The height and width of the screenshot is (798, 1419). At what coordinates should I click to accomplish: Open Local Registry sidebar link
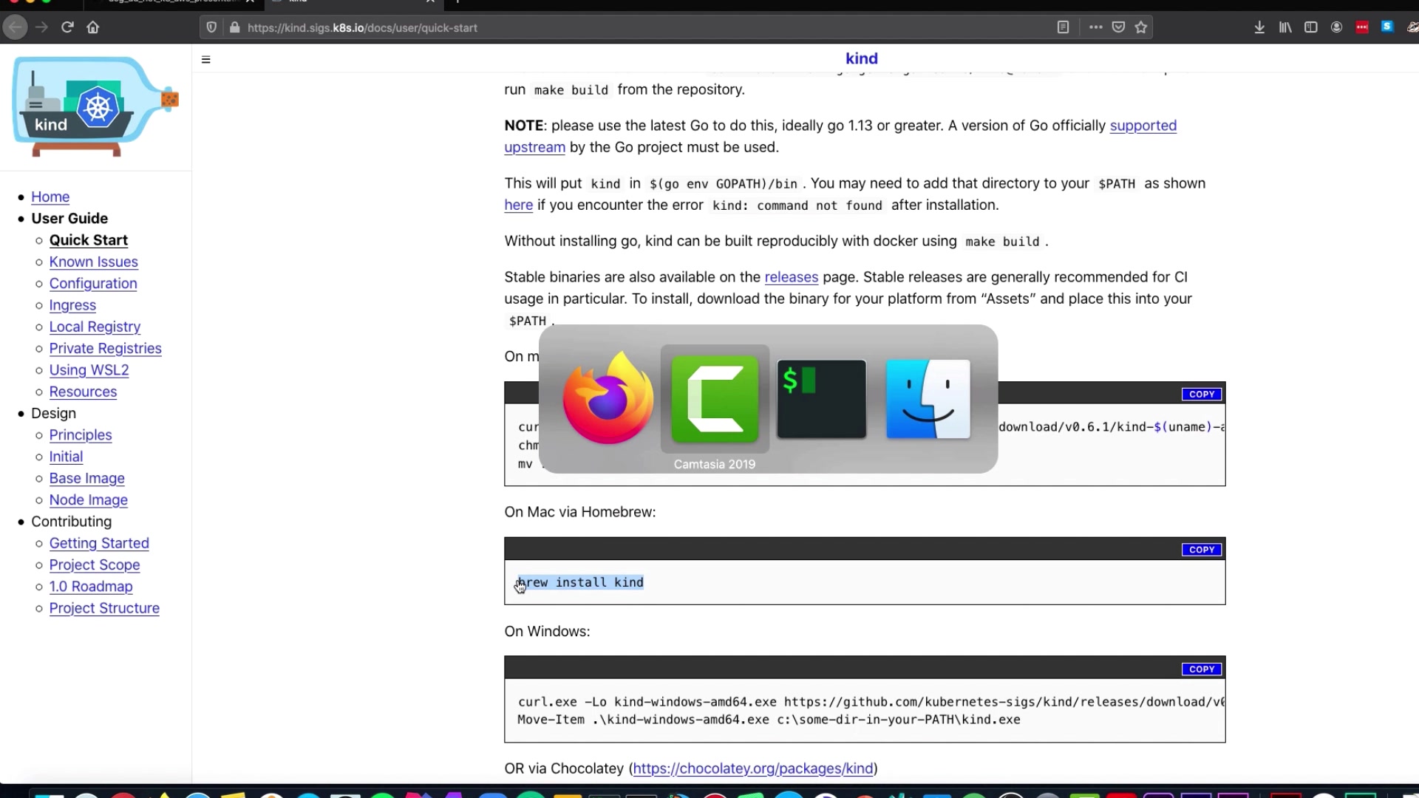pos(95,327)
